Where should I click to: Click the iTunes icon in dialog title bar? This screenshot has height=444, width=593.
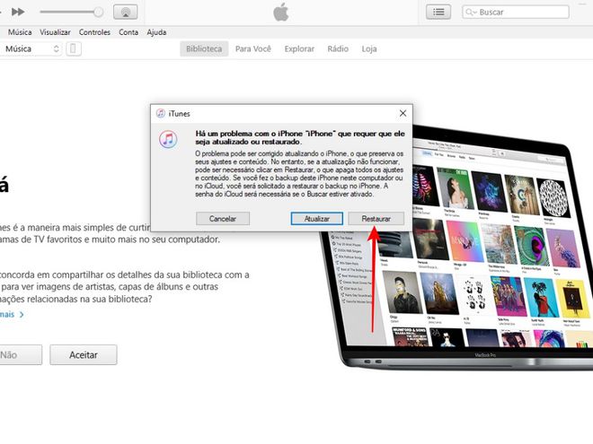161,113
